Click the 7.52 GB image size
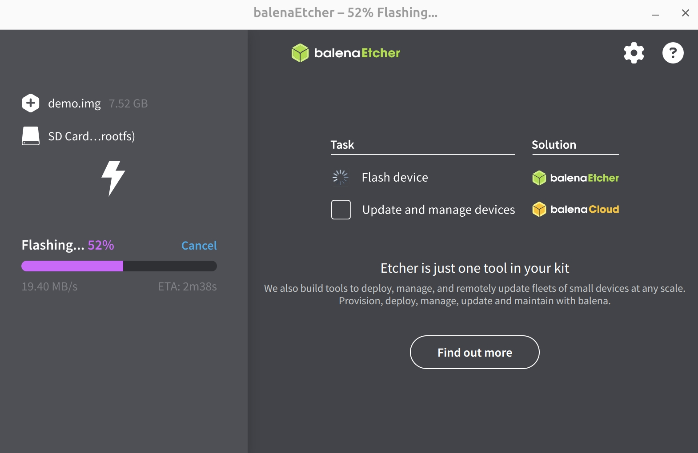Image resolution: width=698 pixels, height=453 pixels. [x=128, y=103]
